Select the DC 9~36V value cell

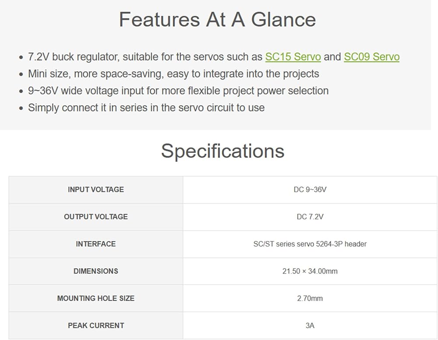point(310,190)
